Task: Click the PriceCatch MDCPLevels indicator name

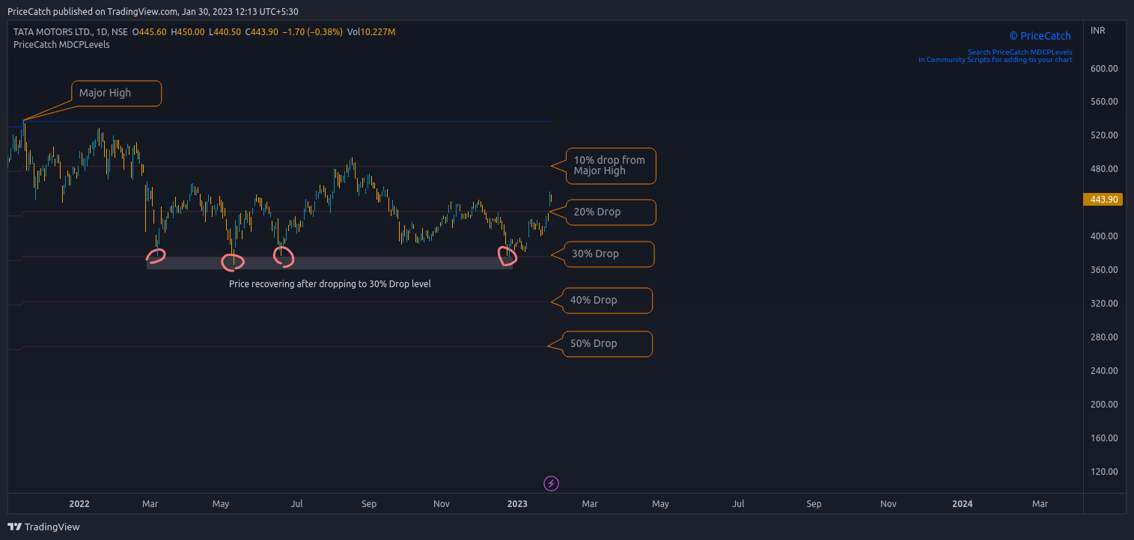Action: pyautogui.click(x=61, y=45)
